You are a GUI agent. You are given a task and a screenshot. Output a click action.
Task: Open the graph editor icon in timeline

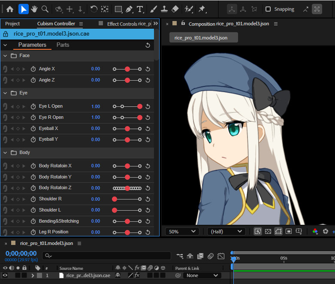(221, 256)
